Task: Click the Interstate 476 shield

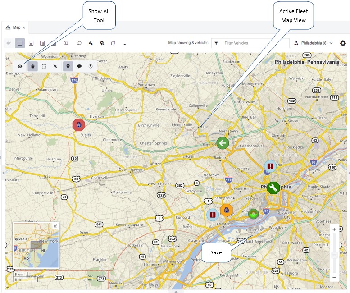Action: [228, 179]
